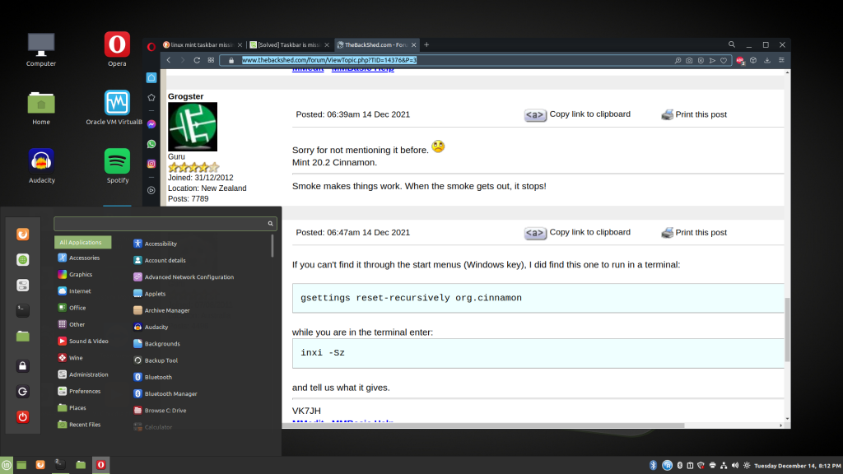843x474 pixels.
Task: Open Instagram in the Opera sidebar
Action: click(x=151, y=164)
